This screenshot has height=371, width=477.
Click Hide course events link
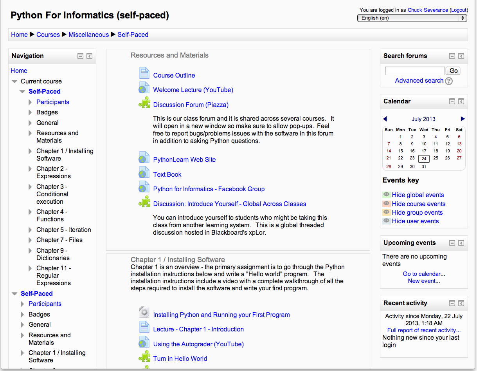[419, 204]
